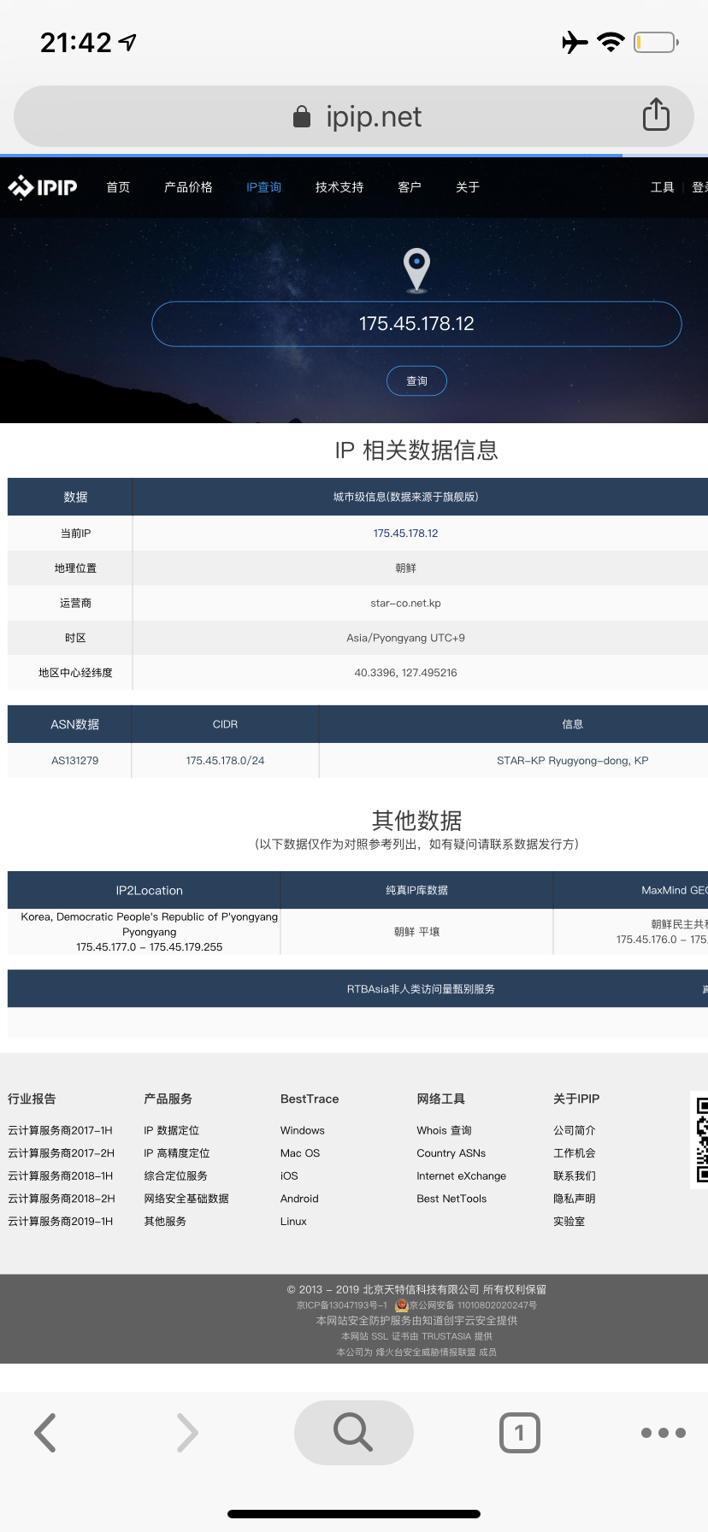
Task: Select CIDR value 175.45.178.0/24
Action: click(x=225, y=761)
